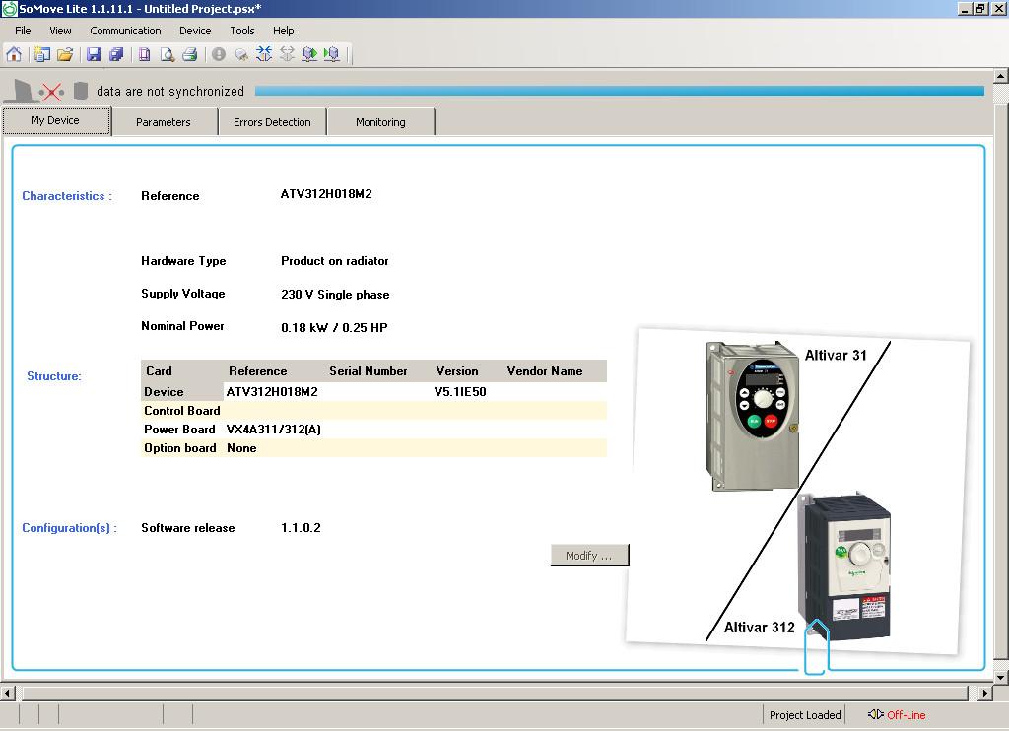Select the Device row in structure table
Viewport: 1009px width, 731px height.
[373, 392]
